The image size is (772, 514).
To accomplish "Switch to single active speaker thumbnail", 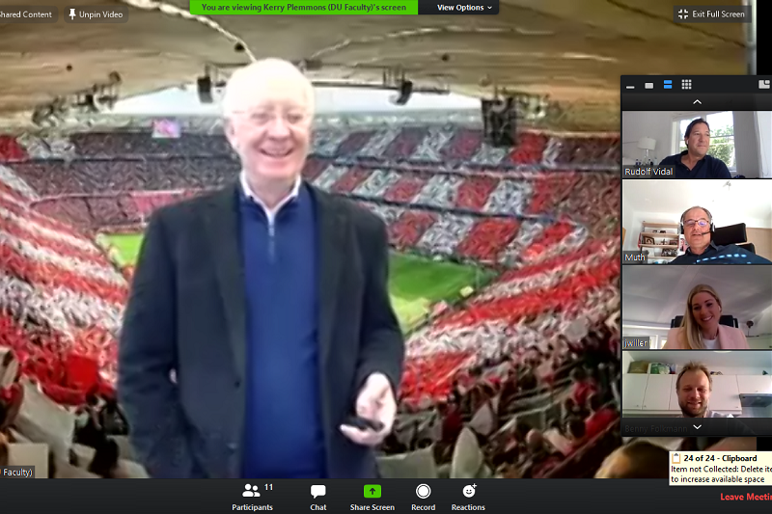I will click(648, 85).
